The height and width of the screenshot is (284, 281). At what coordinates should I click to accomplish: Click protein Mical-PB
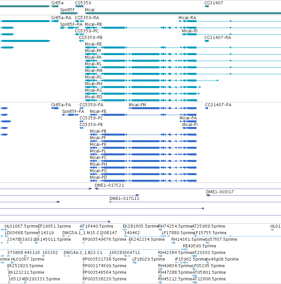143,135
